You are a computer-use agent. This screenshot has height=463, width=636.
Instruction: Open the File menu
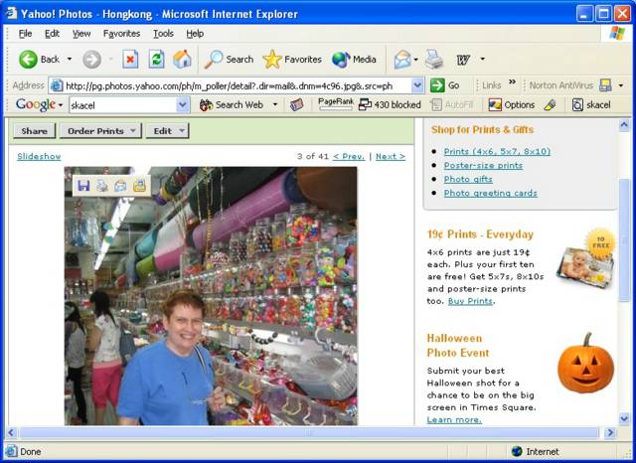click(x=25, y=34)
